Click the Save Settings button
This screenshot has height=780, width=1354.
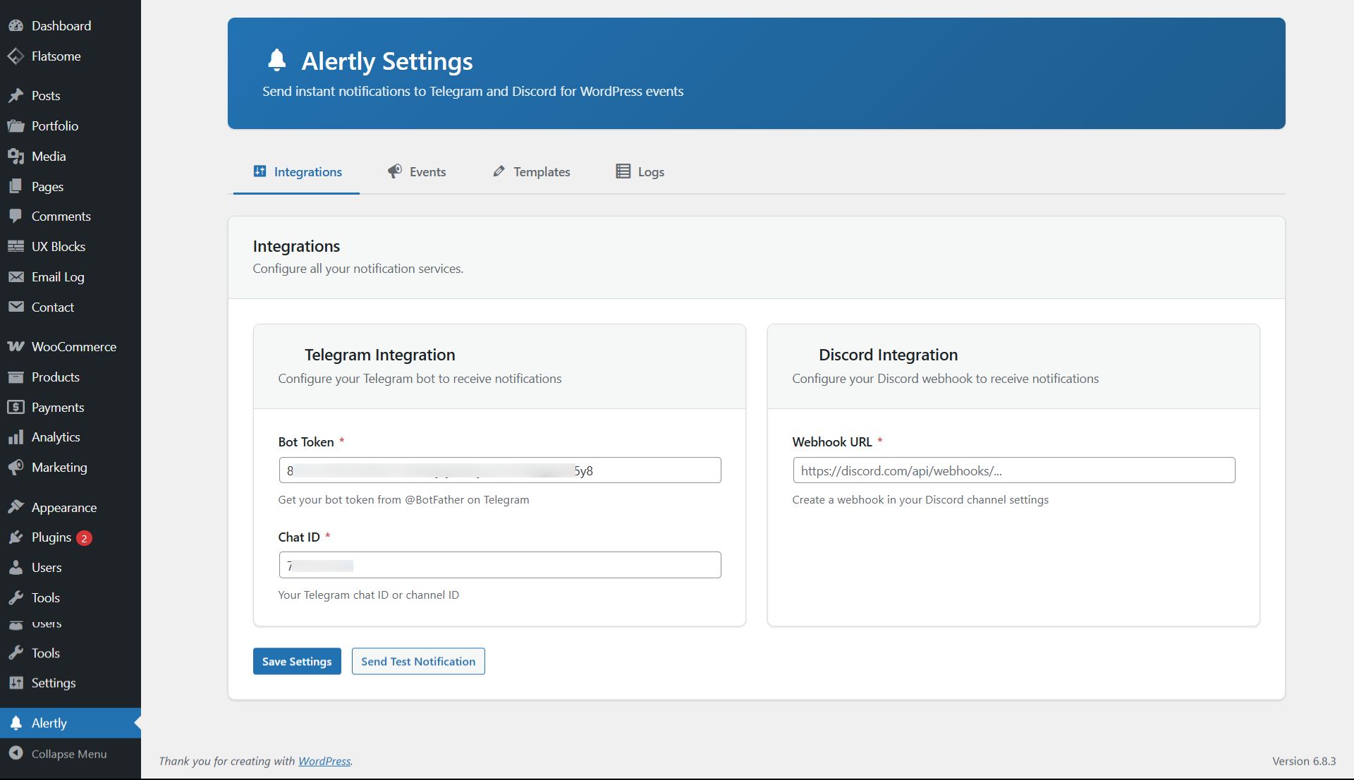297,662
